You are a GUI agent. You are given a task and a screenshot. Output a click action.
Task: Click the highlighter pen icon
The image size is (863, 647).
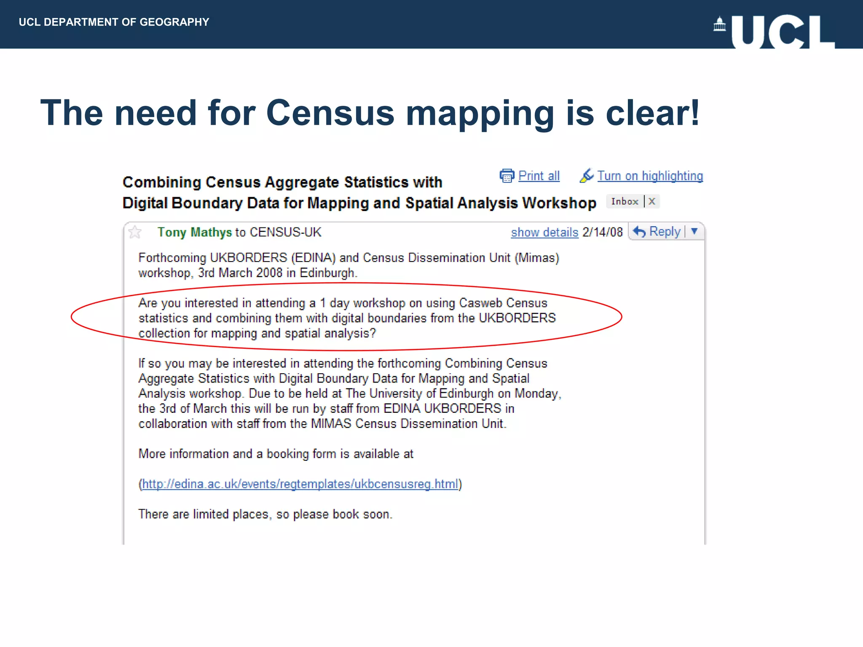tap(587, 175)
